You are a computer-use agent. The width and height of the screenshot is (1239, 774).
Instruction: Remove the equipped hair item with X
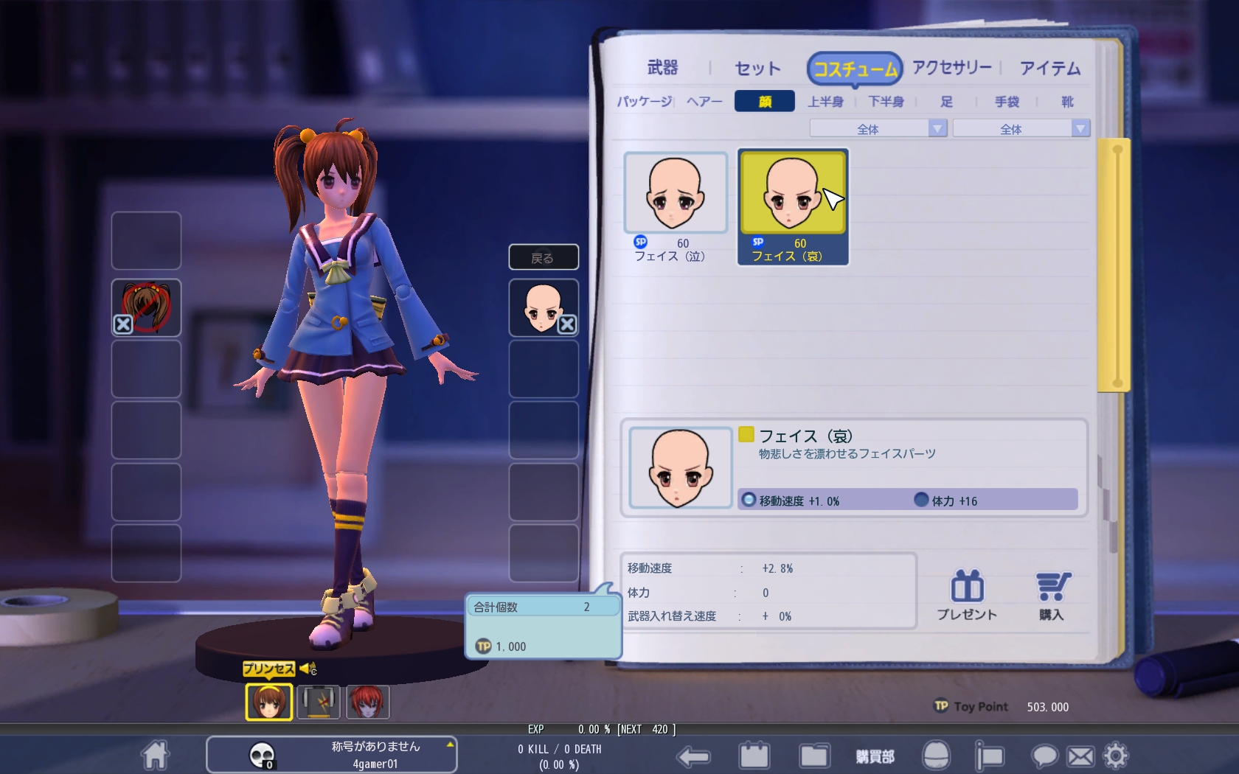(x=123, y=324)
